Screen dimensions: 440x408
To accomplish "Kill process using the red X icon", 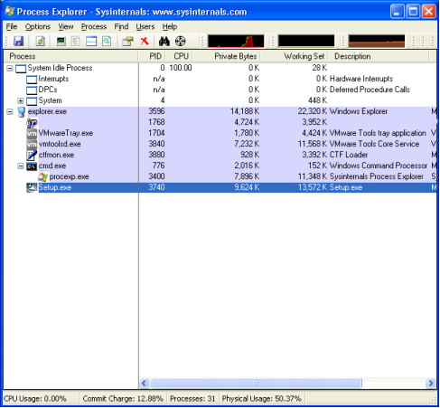I will coord(145,41).
